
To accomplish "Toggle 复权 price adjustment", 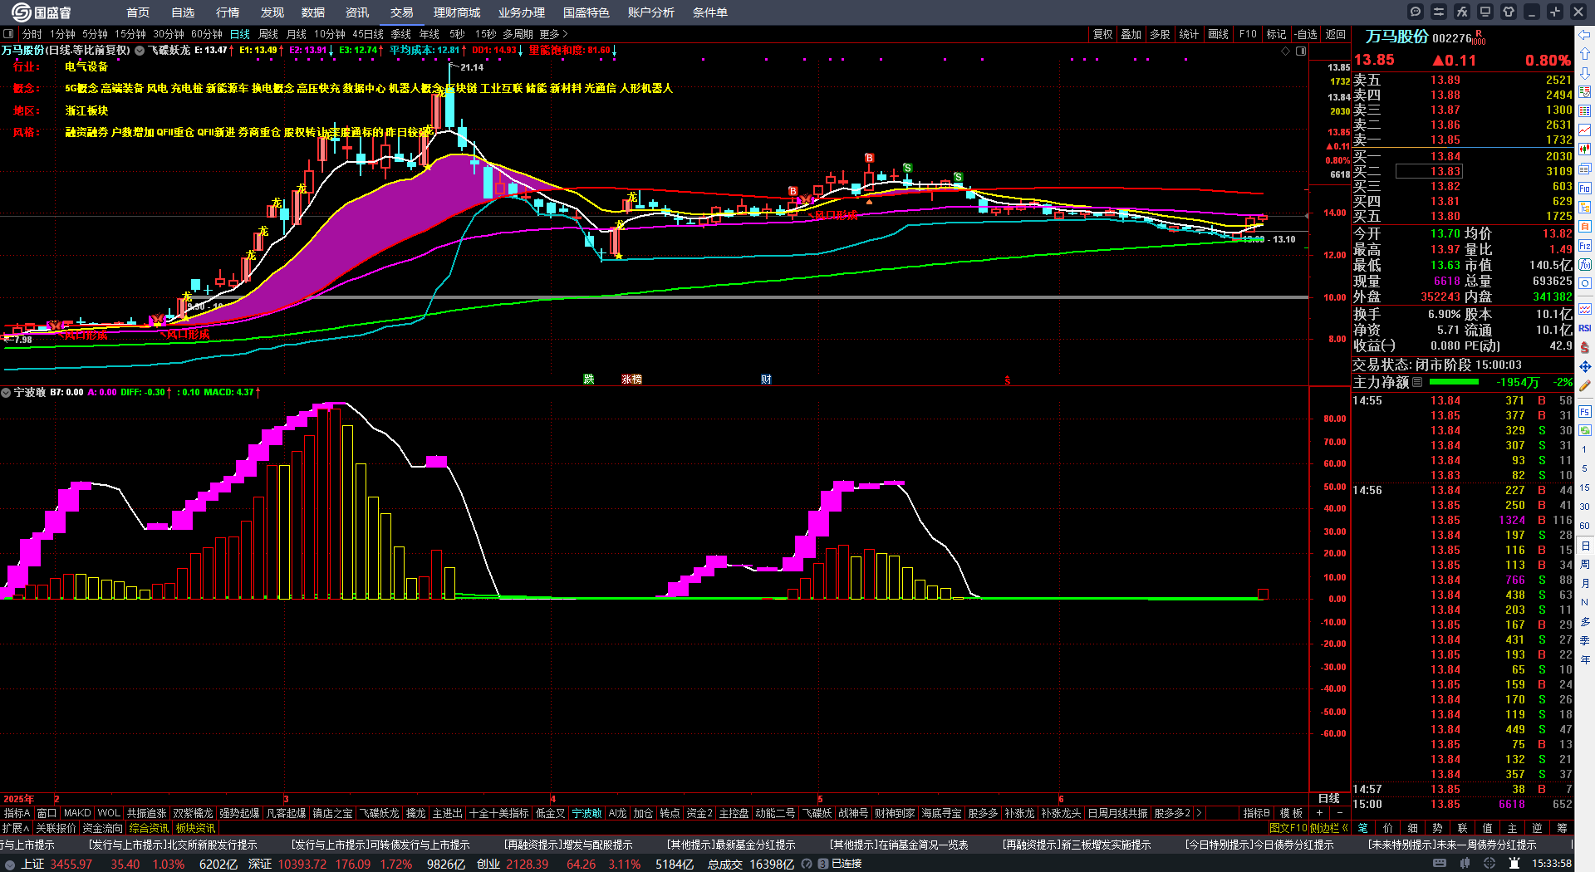I will 1102,34.
